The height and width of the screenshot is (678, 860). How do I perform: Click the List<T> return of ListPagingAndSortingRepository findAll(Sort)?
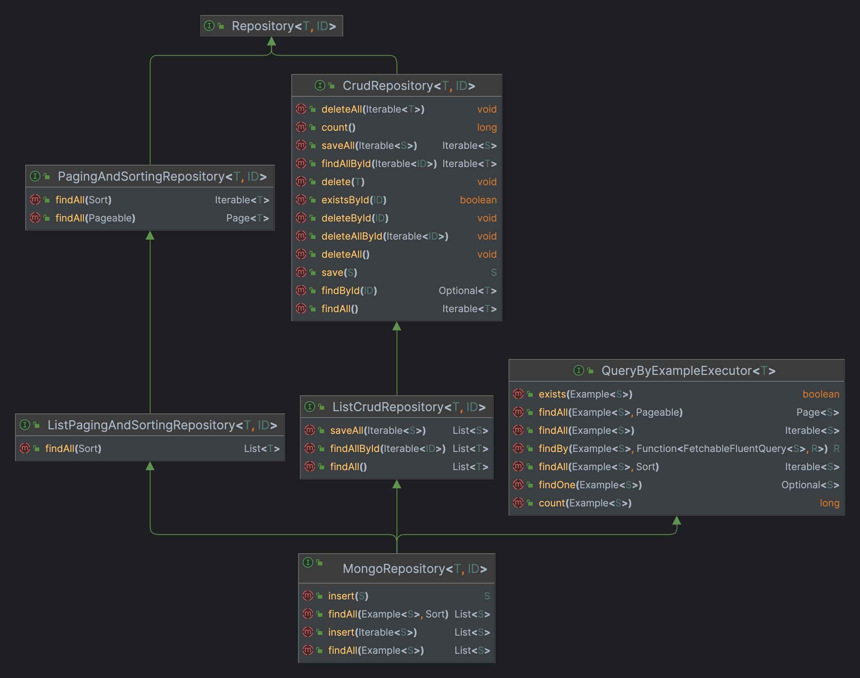coord(262,449)
